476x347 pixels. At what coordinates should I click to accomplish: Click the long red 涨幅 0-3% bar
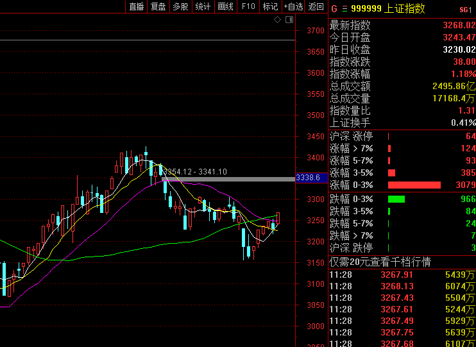click(414, 185)
